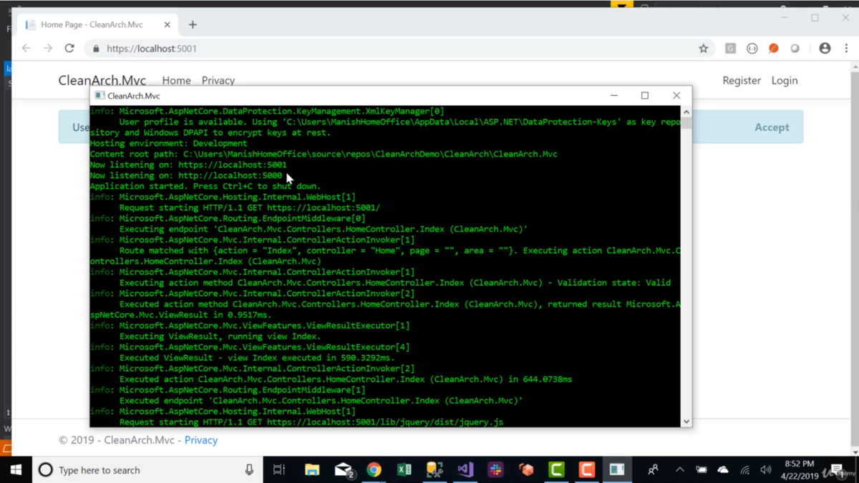Image resolution: width=859 pixels, height=483 pixels.
Task: Switch to Chrome on the taskbar
Action: [x=374, y=470]
